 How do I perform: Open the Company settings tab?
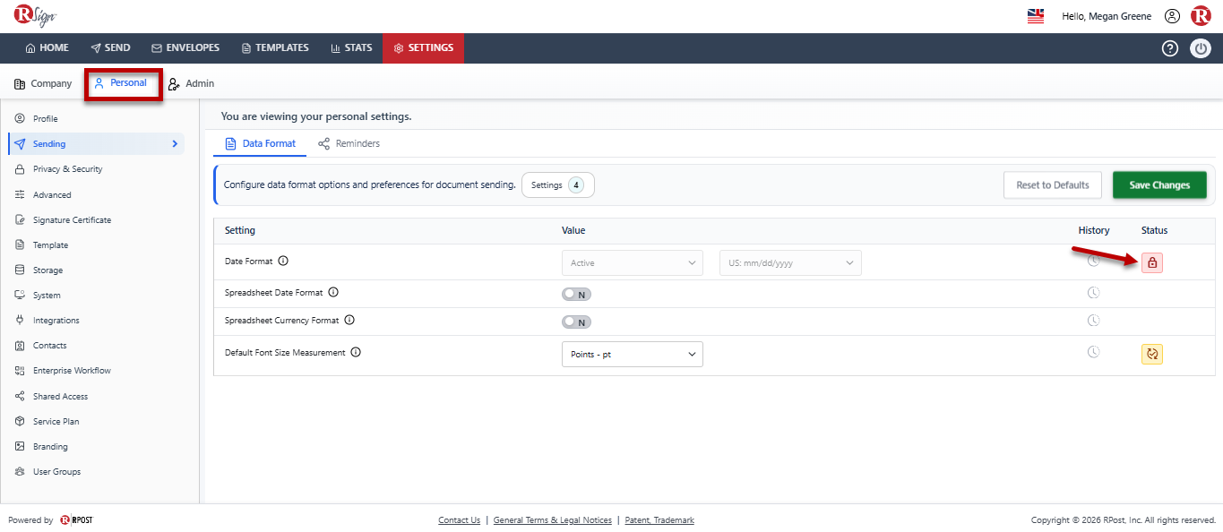(43, 83)
